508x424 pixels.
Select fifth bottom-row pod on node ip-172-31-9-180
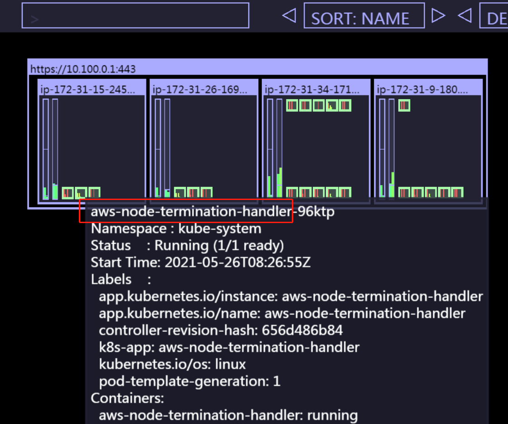click(x=457, y=192)
